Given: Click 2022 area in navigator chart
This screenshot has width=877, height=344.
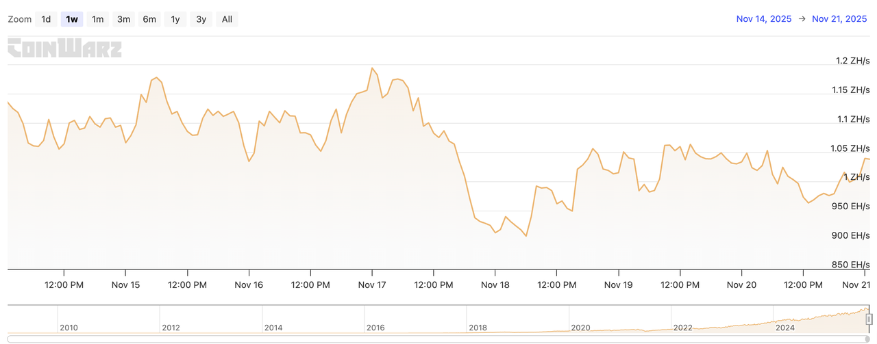Looking at the screenshot, I should point(682,328).
